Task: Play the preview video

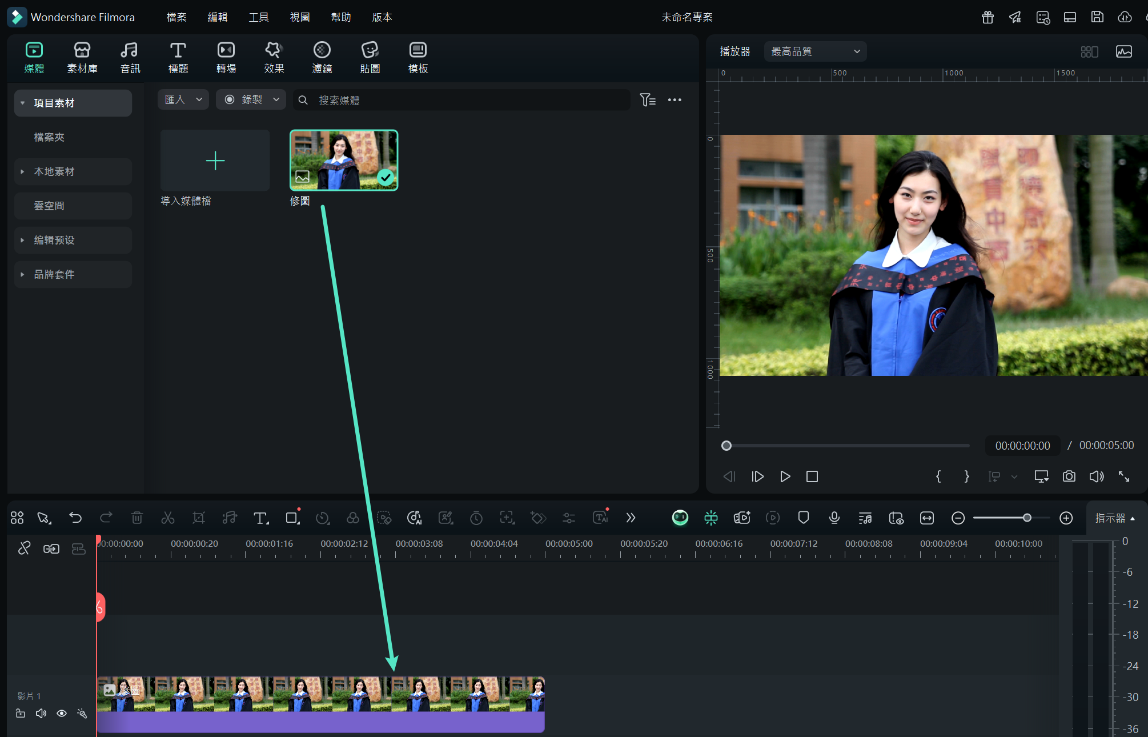Action: tap(785, 476)
